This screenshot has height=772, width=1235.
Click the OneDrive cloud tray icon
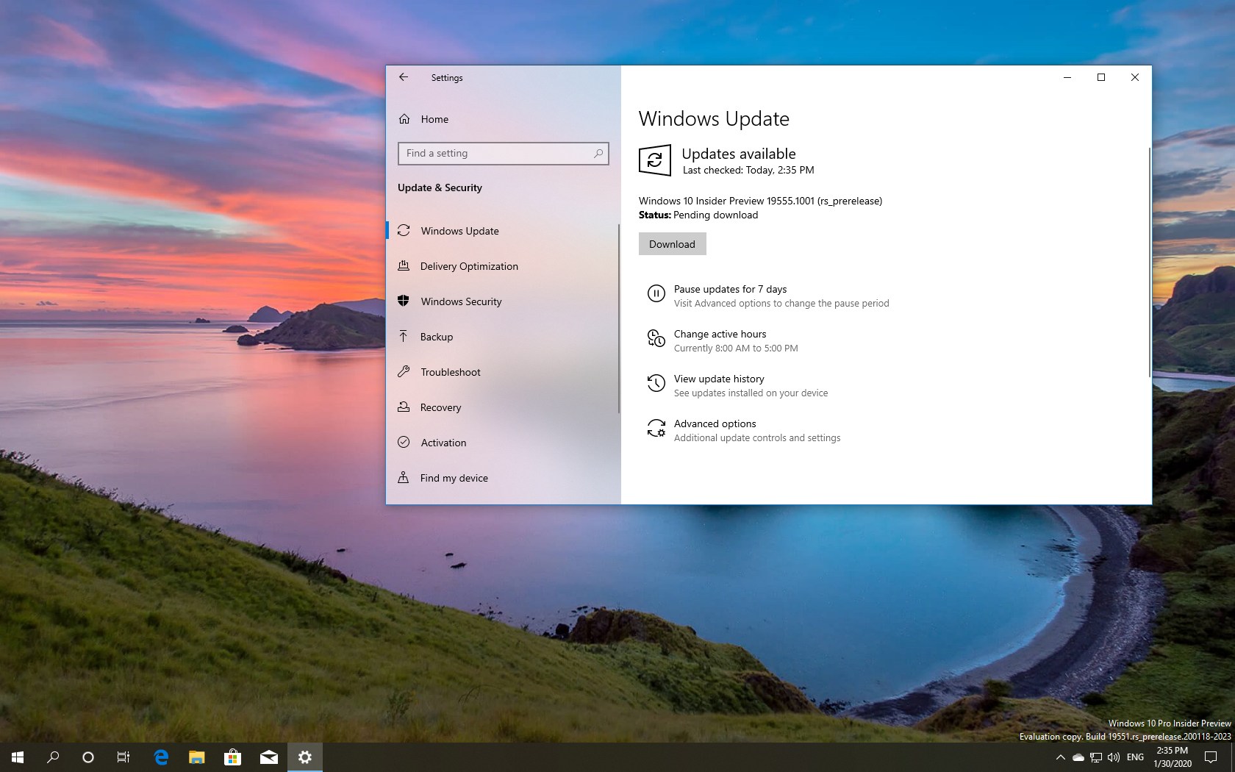[1078, 757]
